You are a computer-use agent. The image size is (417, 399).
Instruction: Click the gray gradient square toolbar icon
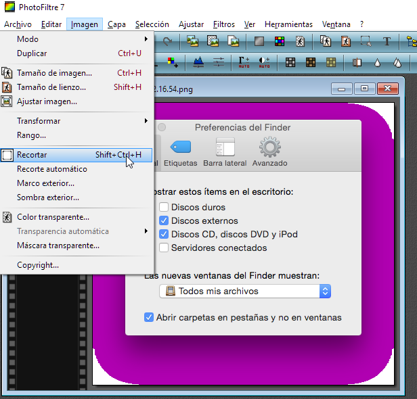tap(259, 41)
